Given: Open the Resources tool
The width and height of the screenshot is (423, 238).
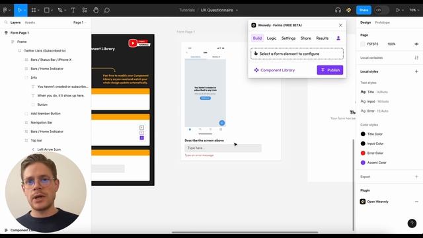Looking at the screenshot, I should click(x=85, y=10).
